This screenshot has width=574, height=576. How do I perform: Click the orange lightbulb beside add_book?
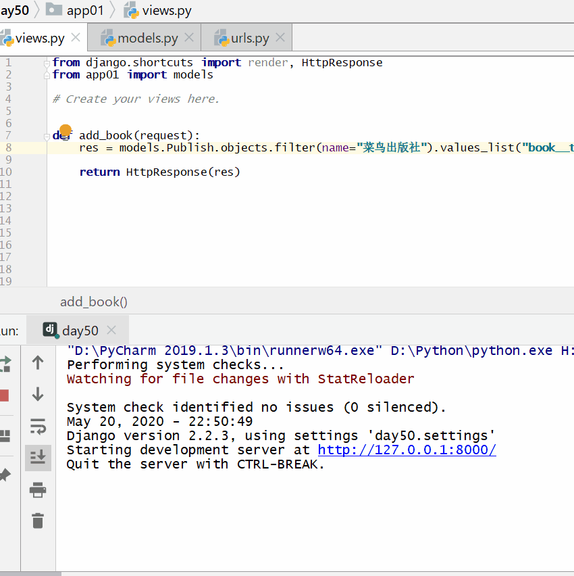point(66,130)
